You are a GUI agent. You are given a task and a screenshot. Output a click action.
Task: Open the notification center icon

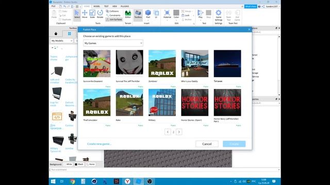pyautogui.click(x=274, y=181)
